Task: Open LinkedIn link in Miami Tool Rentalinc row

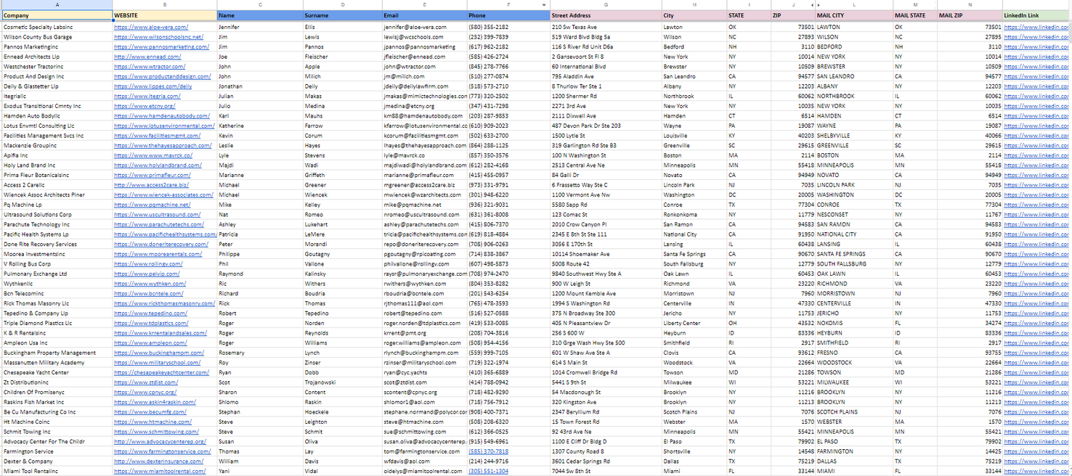Action: tap(1038, 472)
